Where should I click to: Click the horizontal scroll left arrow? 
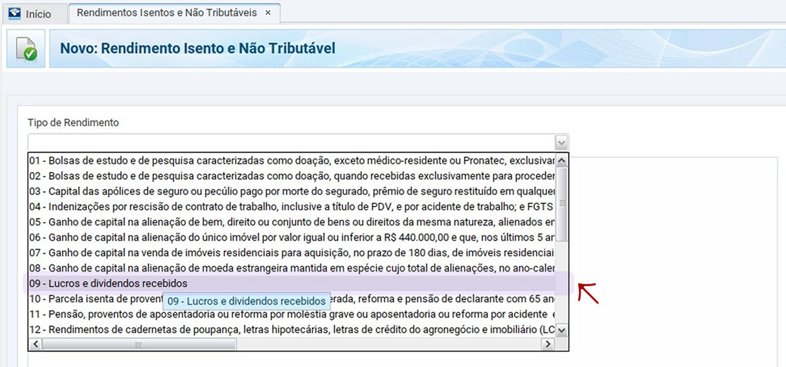(x=35, y=344)
